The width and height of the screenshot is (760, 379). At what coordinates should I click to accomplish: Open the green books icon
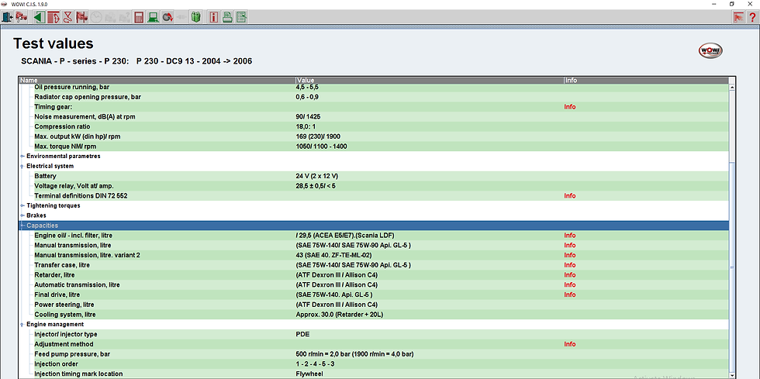point(195,17)
